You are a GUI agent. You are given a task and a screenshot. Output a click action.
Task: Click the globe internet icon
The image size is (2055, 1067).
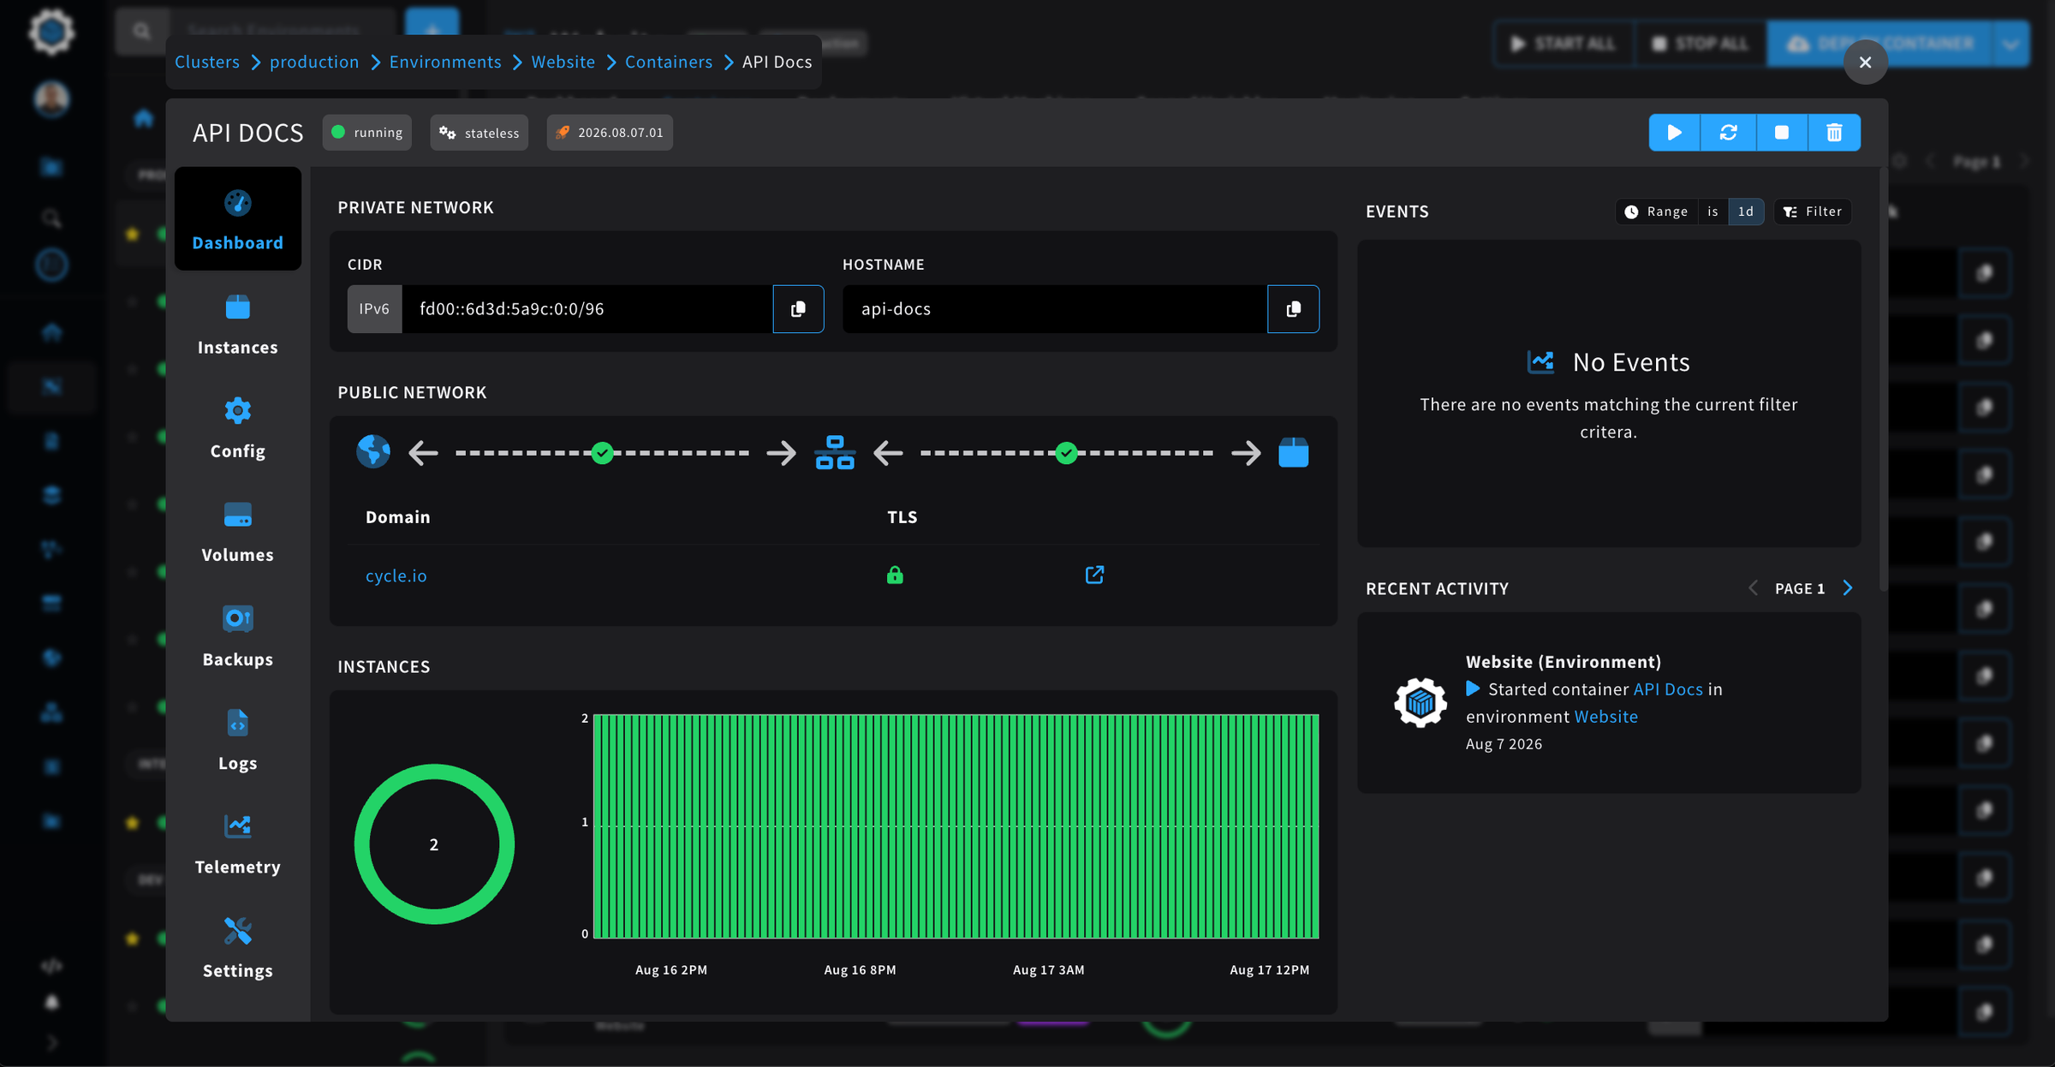pyautogui.click(x=373, y=451)
